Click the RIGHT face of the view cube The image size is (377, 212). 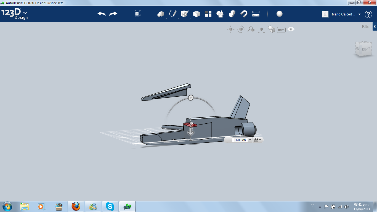click(x=366, y=49)
